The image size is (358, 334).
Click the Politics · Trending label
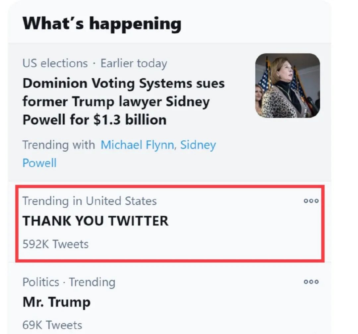pyautogui.click(x=69, y=282)
